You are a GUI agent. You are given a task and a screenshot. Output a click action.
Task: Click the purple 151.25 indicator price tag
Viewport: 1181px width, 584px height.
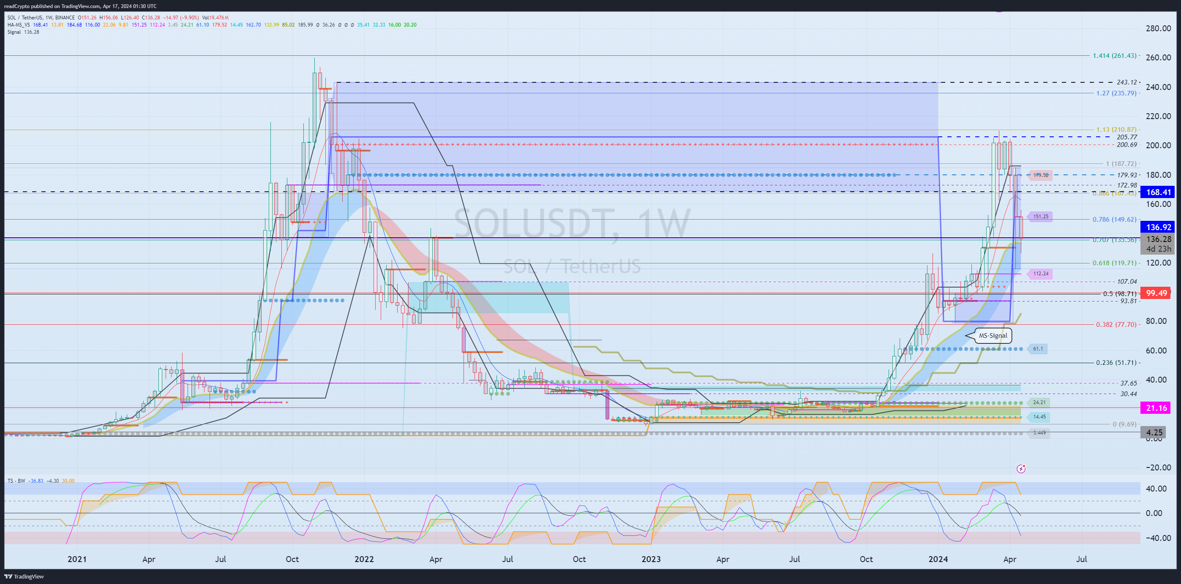pyautogui.click(x=1040, y=217)
